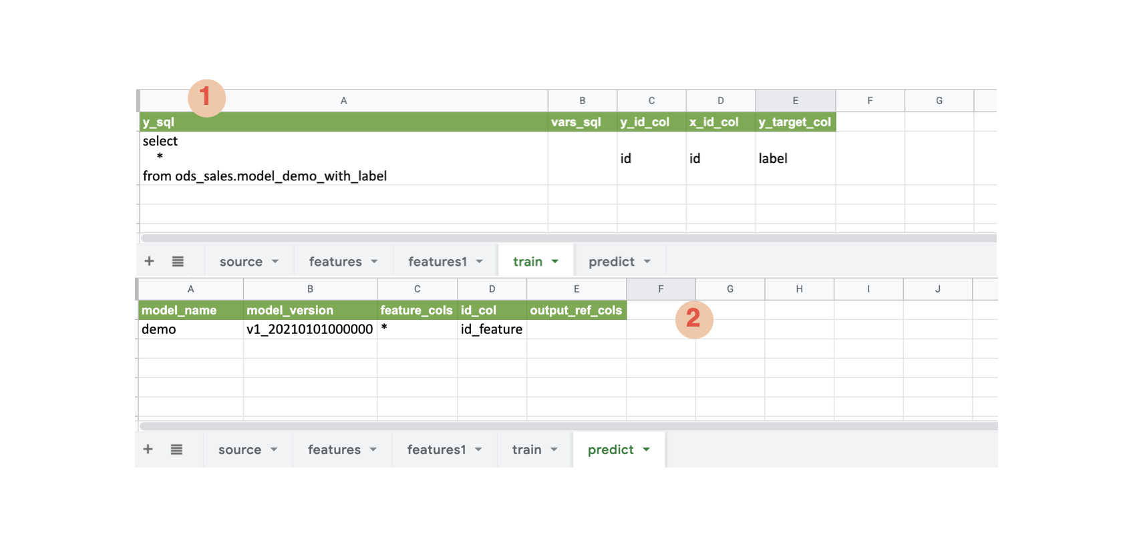Open train tab dropdown arrow in top spreadsheet

coord(555,261)
